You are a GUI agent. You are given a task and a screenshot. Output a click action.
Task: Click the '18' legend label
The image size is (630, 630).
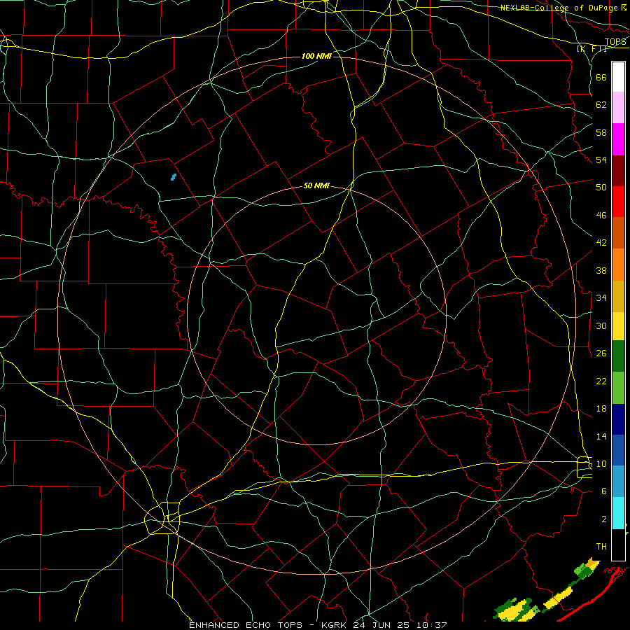[x=601, y=409]
